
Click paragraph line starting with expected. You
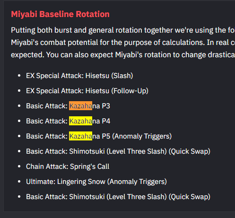(123, 55)
